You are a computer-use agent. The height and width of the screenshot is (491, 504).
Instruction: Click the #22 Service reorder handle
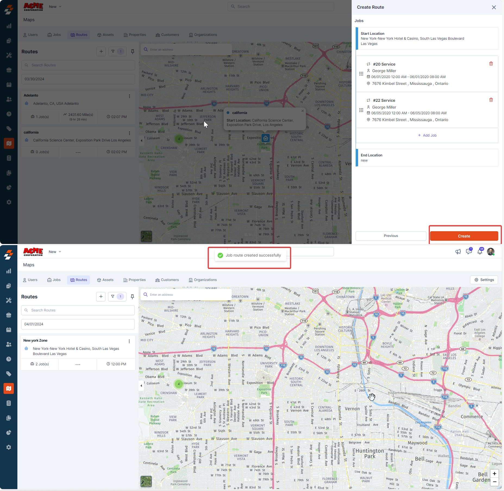(x=361, y=110)
